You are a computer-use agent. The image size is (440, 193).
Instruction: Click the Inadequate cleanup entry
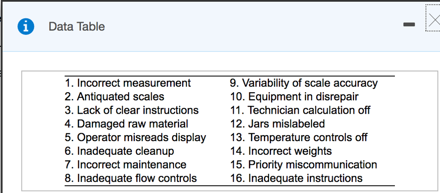pyautogui.click(x=119, y=151)
